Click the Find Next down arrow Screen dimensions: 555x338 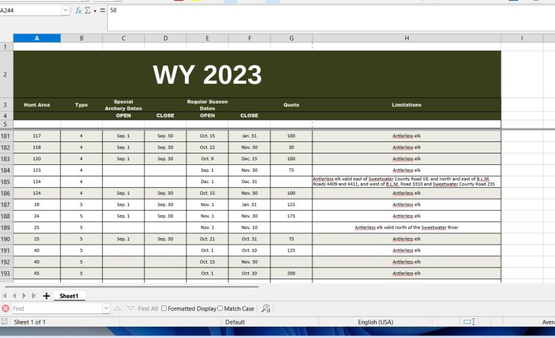131,309
